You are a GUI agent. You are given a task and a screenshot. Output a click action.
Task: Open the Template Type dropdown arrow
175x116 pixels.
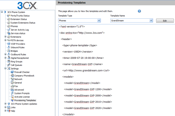99,21
